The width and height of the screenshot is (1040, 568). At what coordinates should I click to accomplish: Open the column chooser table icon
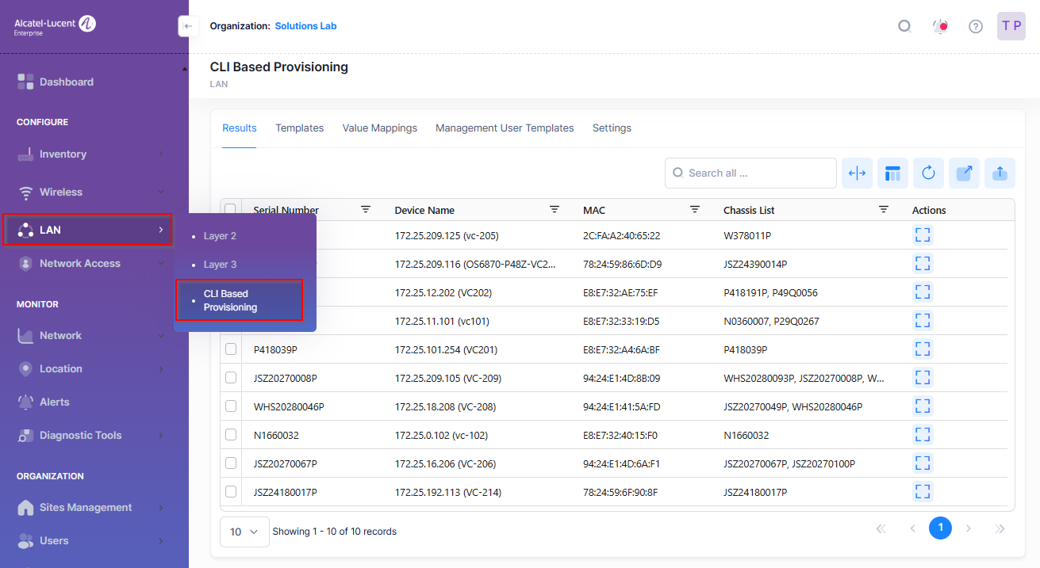tap(892, 173)
